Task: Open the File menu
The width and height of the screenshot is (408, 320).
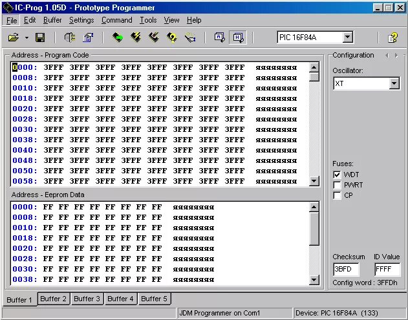Action: [12, 20]
